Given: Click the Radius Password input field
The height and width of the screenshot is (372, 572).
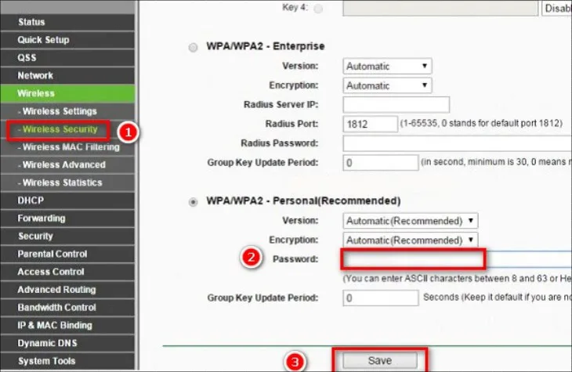Looking at the screenshot, I should point(454,143).
